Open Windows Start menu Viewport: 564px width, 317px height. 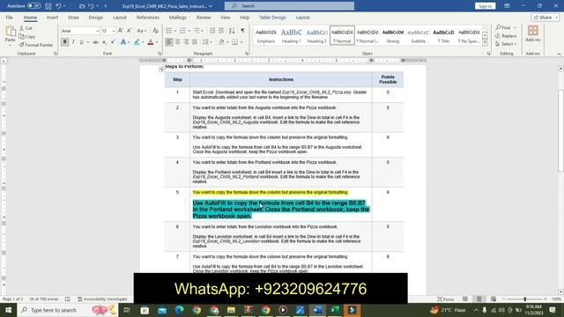point(8,310)
